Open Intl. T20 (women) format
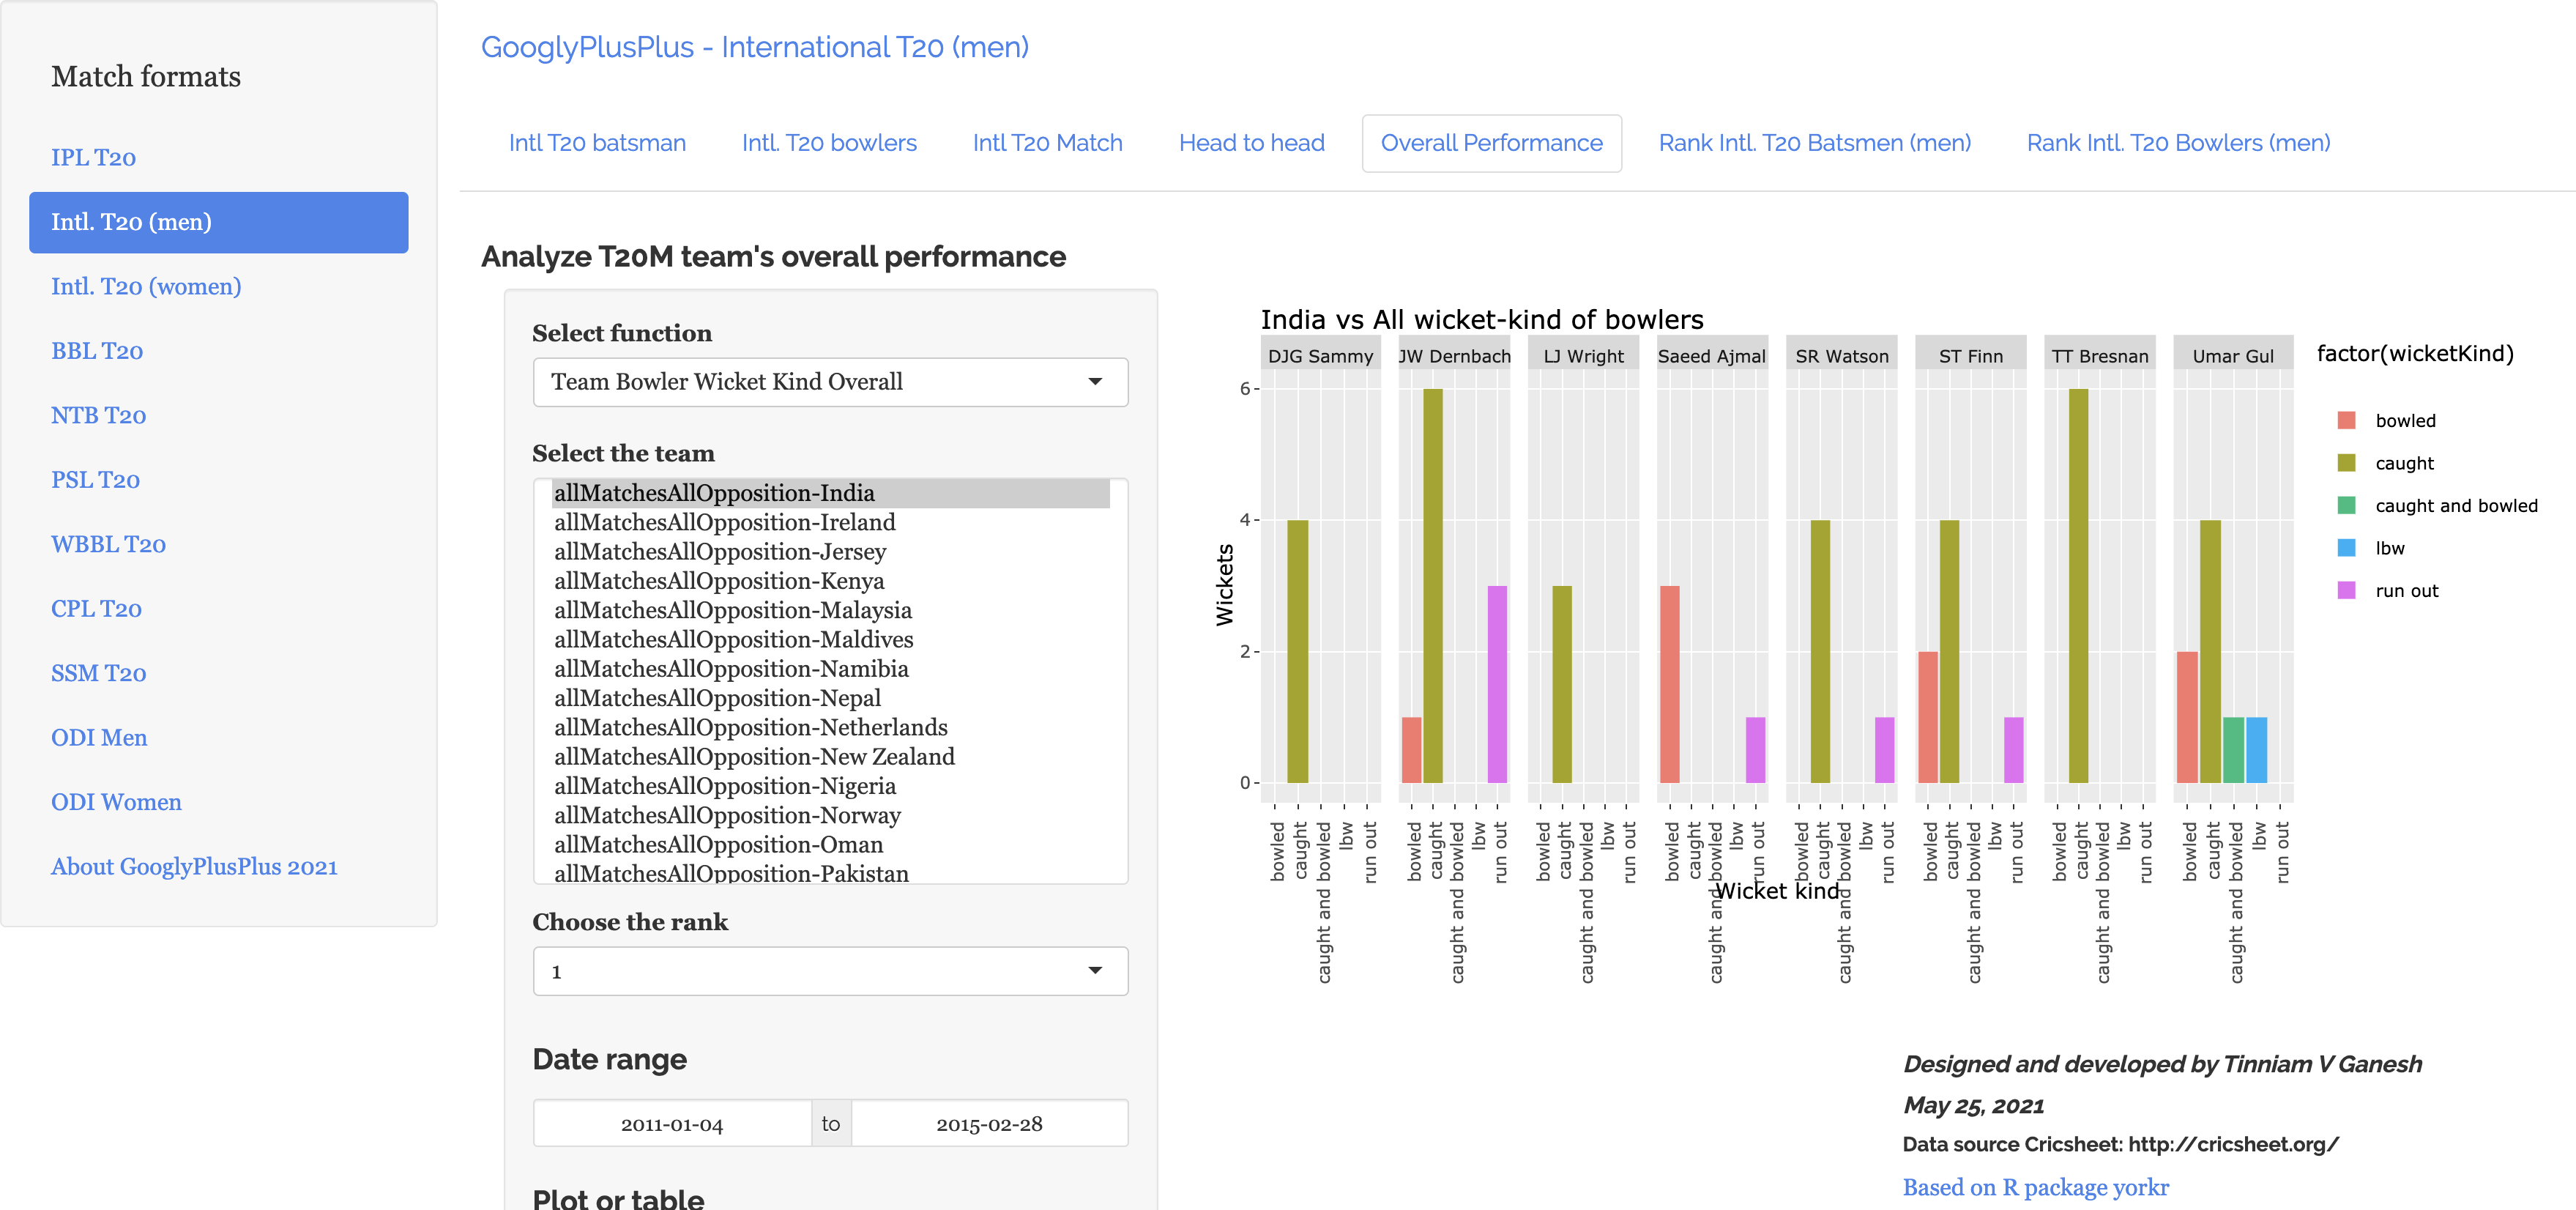Screen dimensions: 2576x1210 click(x=146, y=286)
